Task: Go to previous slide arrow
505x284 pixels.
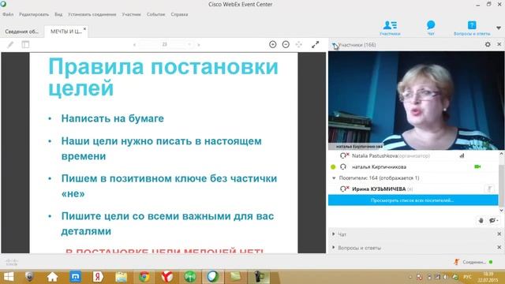Action: 134,45
